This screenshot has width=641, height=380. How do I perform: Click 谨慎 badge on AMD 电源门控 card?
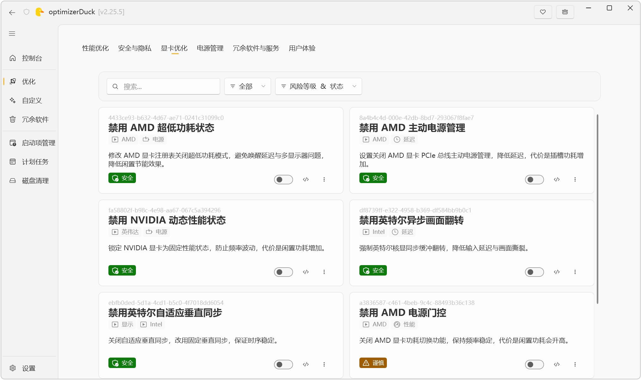(x=373, y=363)
